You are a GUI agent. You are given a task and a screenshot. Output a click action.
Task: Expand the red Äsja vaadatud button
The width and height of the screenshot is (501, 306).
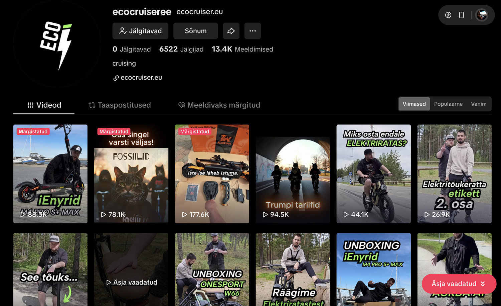(459, 284)
